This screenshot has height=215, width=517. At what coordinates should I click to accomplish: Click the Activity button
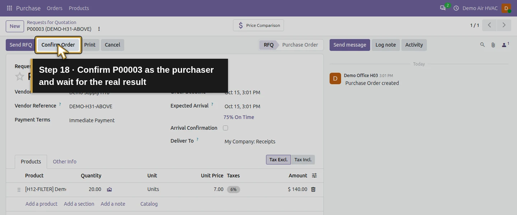(414, 45)
